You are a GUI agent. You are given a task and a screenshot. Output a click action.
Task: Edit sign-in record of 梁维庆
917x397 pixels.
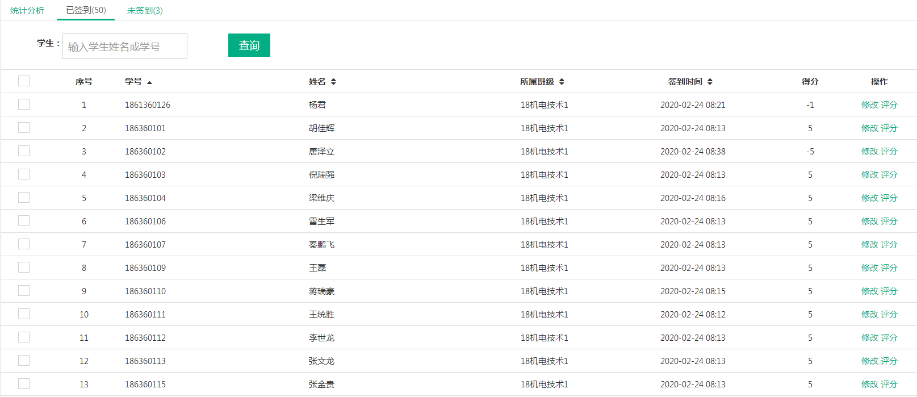click(x=869, y=198)
